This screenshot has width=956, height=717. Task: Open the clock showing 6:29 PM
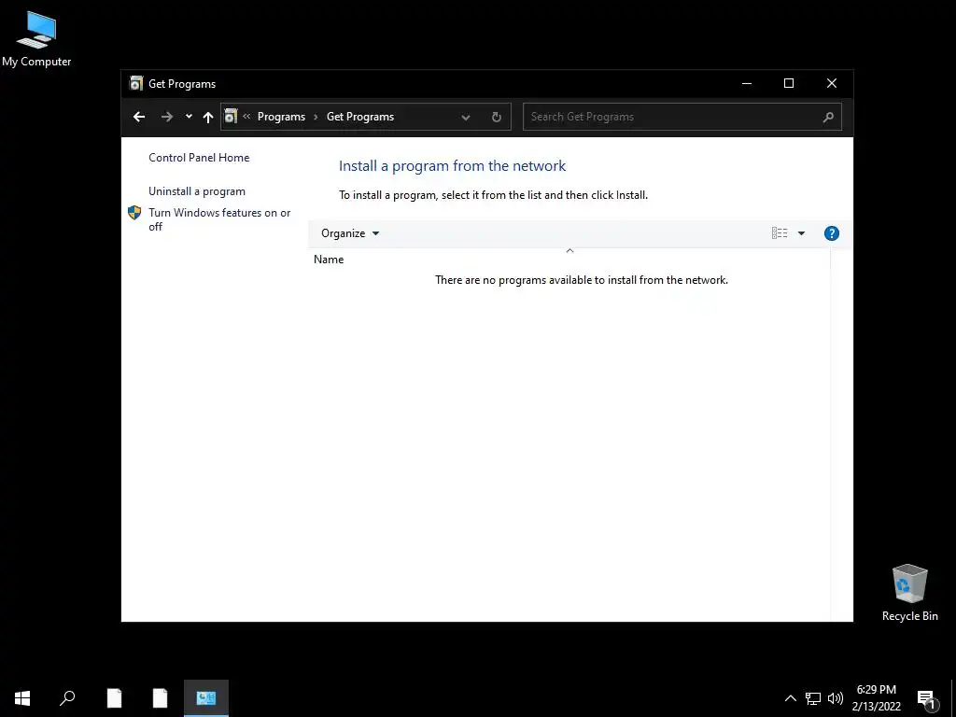[876, 698]
